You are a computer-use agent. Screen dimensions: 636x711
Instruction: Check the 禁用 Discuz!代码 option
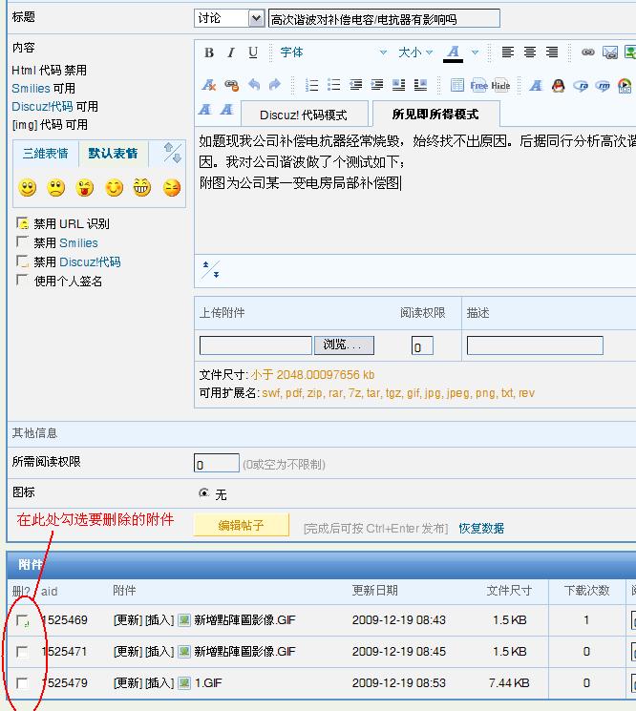[x=22, y=261]
